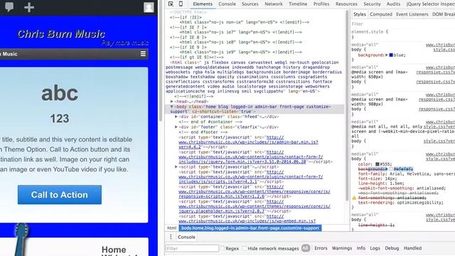
Task: Click the line-height 1.5em declaration
Action: [380, 183]
